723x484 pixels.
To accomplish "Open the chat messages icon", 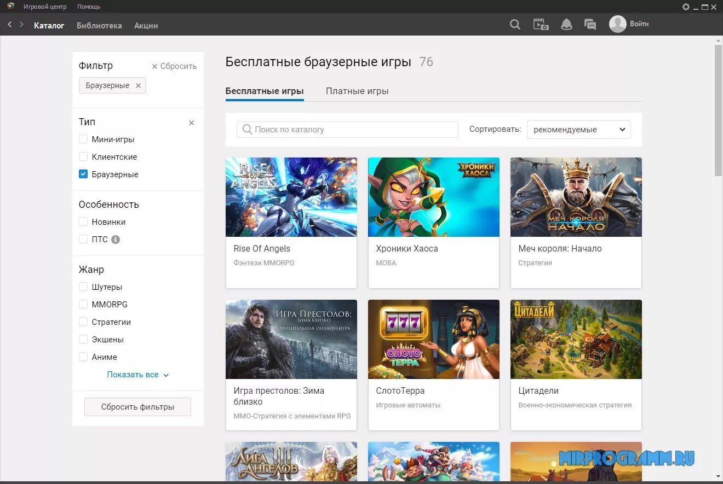I will click(590, 25).
